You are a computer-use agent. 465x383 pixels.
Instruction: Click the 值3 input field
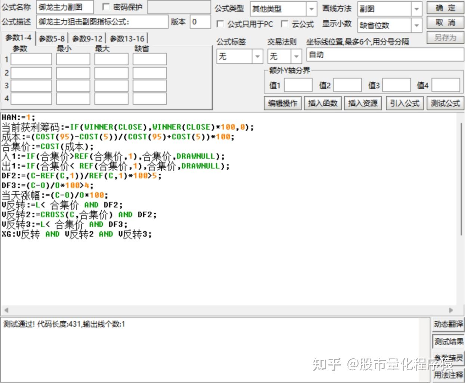397,85
